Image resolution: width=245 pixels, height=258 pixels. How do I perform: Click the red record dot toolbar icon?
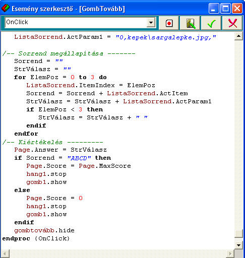click(169, 23)
